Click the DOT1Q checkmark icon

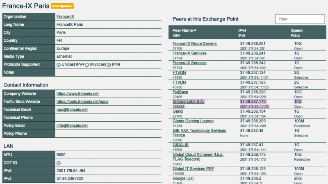click(x=58, y=163)
